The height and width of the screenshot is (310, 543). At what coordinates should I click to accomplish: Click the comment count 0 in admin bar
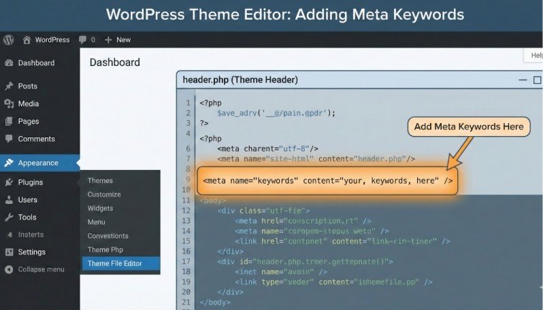93,40
